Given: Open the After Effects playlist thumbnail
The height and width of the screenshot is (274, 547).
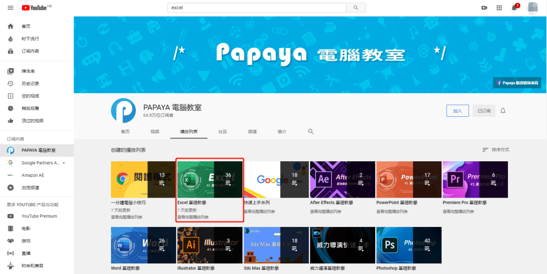Looking at the screenshot, I should [342, 179].
